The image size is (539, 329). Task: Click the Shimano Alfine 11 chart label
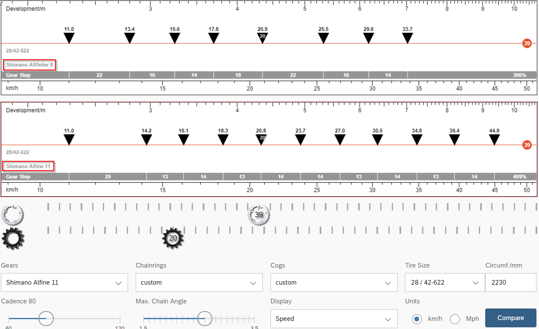click(28, 166)
